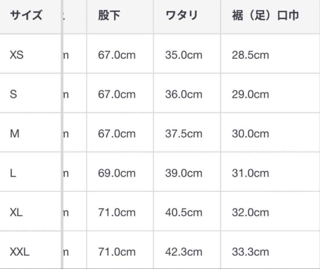Click the 39.0cm ワタリ cell

click(x=184, y=173)
